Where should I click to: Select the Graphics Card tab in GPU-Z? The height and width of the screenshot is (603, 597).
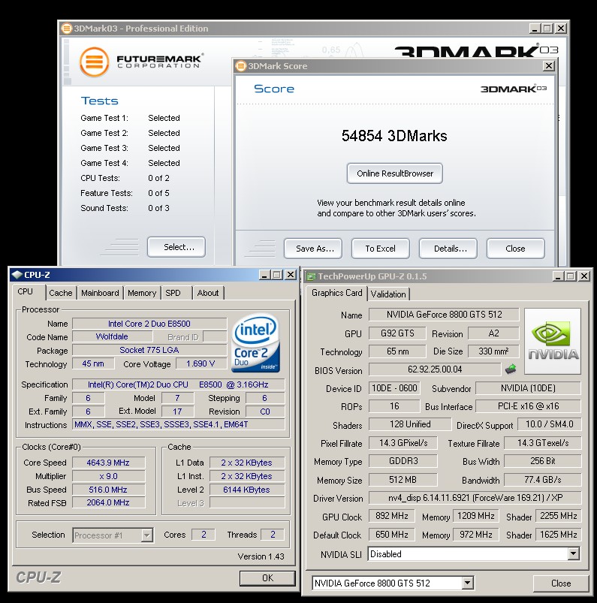pyautogui.click(x=336, y=293)
